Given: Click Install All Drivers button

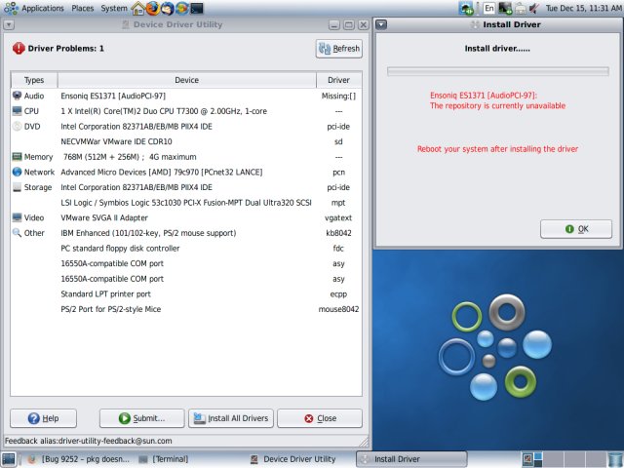Looking at the screenshot, I should 230,418.
